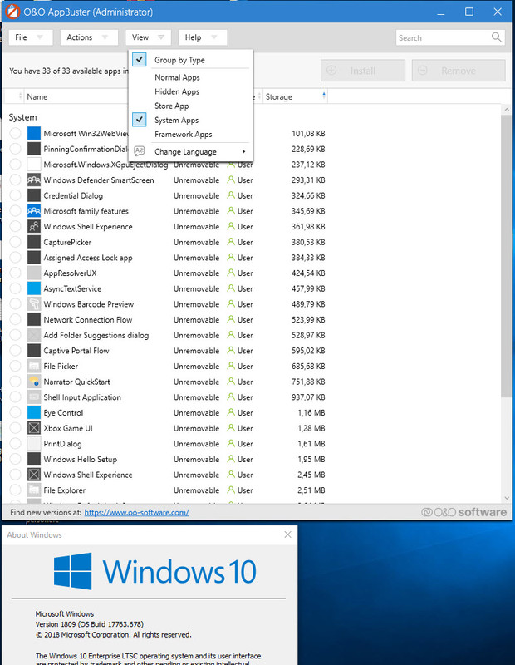
Task: Close the View dropdown menu
Action: (148, 37)
